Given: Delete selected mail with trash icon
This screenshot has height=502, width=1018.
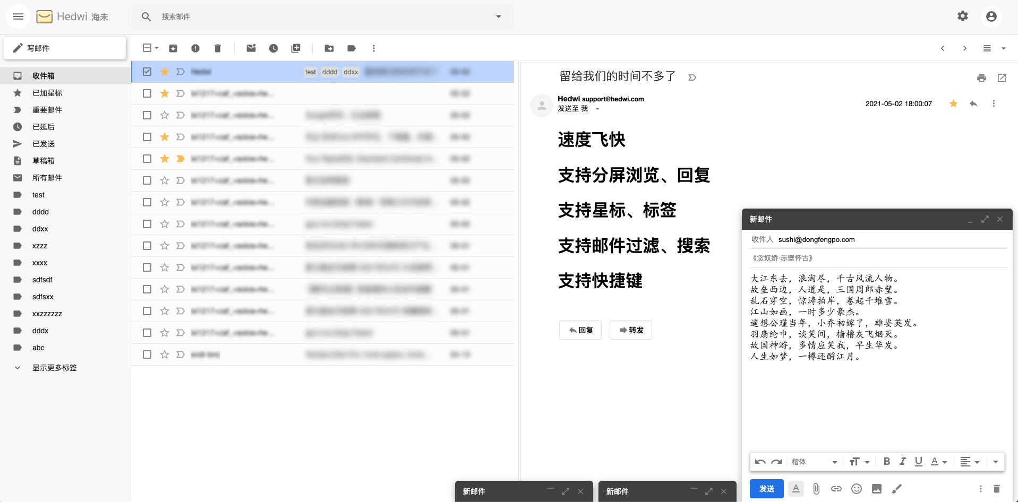Looking at the screenshot, I should [x=218, y=48].
